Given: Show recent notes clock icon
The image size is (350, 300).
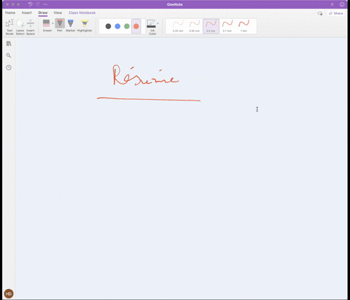Looking at the screenshot, I should click(x=9, y=68).
